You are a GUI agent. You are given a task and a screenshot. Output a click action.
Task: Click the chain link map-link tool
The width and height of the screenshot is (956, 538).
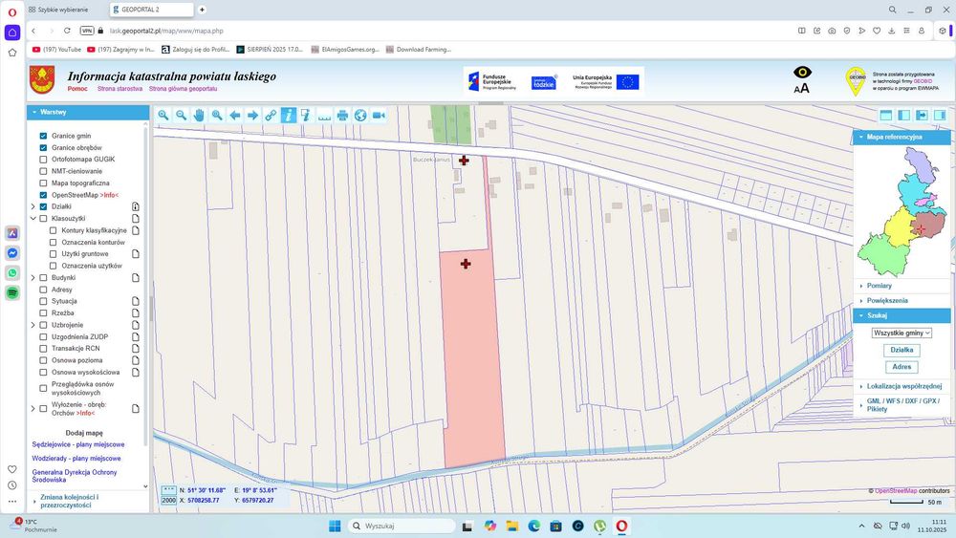click(271, 116)
